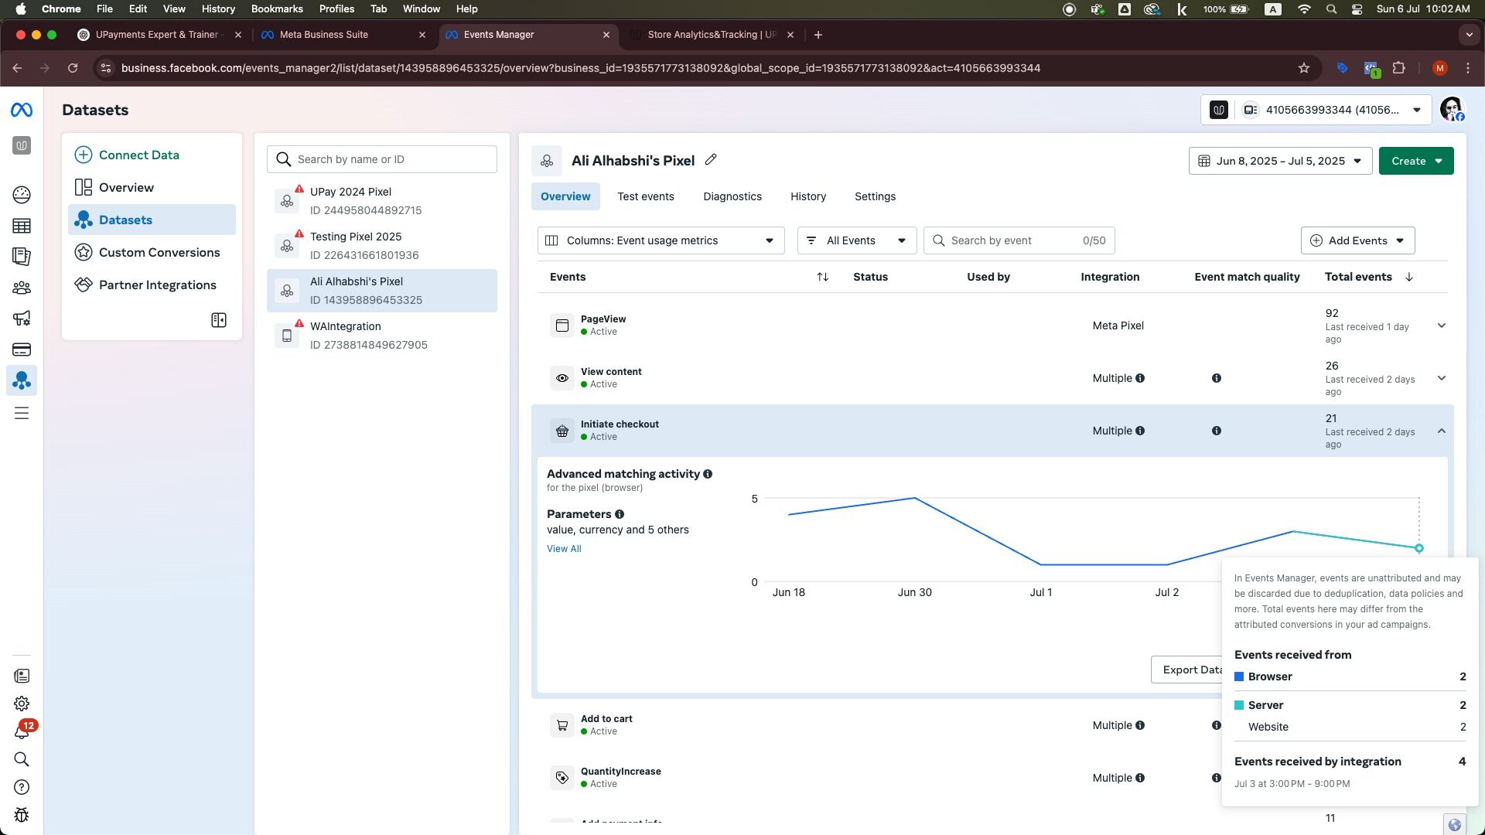Switch to the Diagnostics tab
The image size is (1485, 835).
[x=732, y=196]
